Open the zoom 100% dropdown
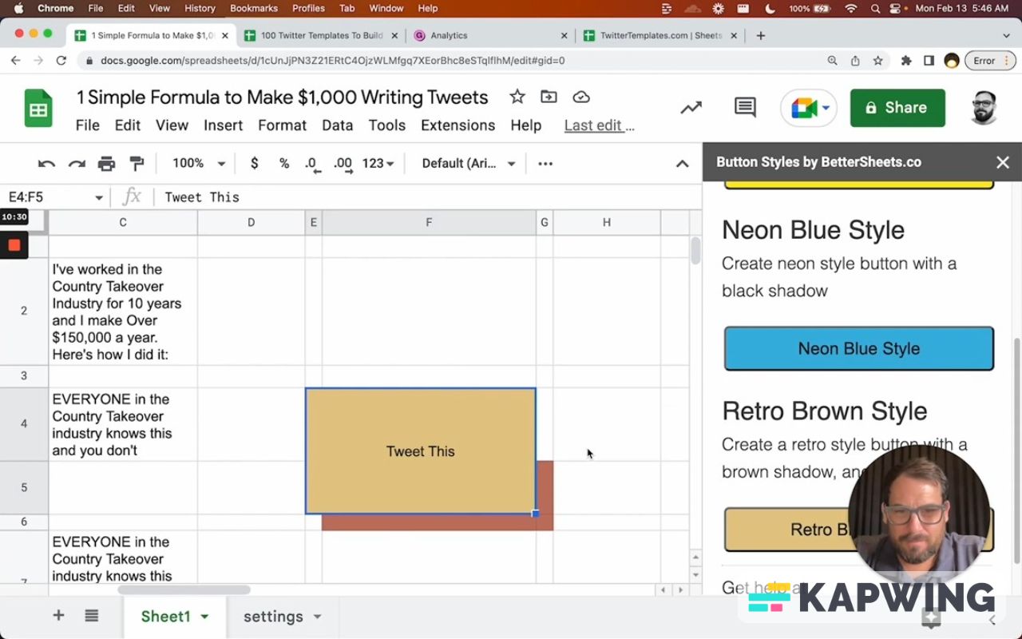 pyautogui.click(x=199, y=164)
